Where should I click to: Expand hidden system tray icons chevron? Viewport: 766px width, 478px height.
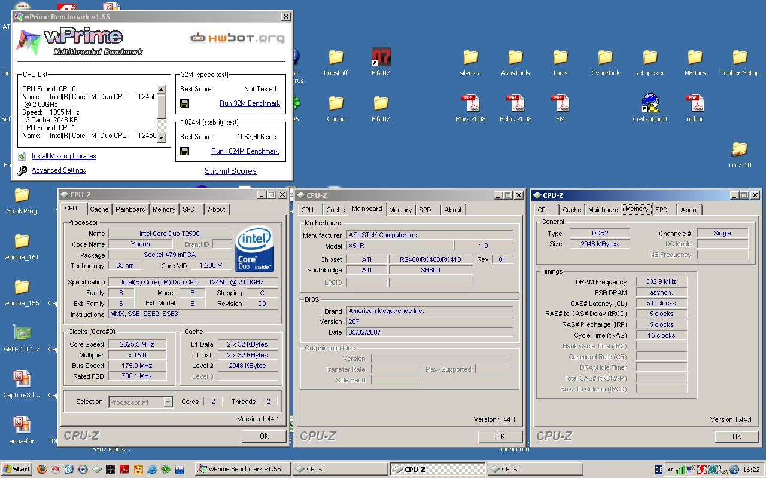click(x=670, y=470)
